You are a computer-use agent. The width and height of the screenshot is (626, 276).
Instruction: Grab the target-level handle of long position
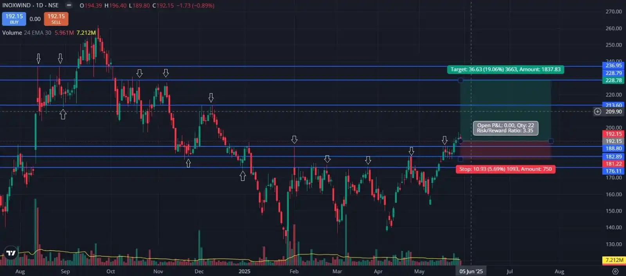(461, 80)
